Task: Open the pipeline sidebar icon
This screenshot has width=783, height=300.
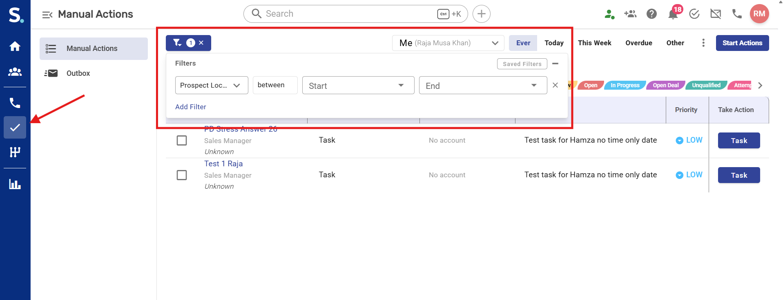Action: (x=15, y=152)
